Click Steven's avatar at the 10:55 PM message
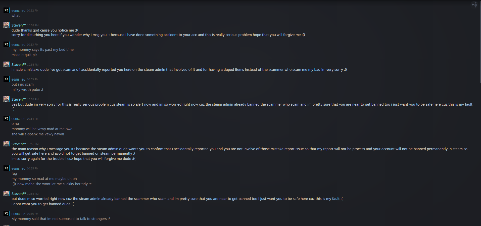The width and height of the screenshot is (481, 226). [6, 144]
